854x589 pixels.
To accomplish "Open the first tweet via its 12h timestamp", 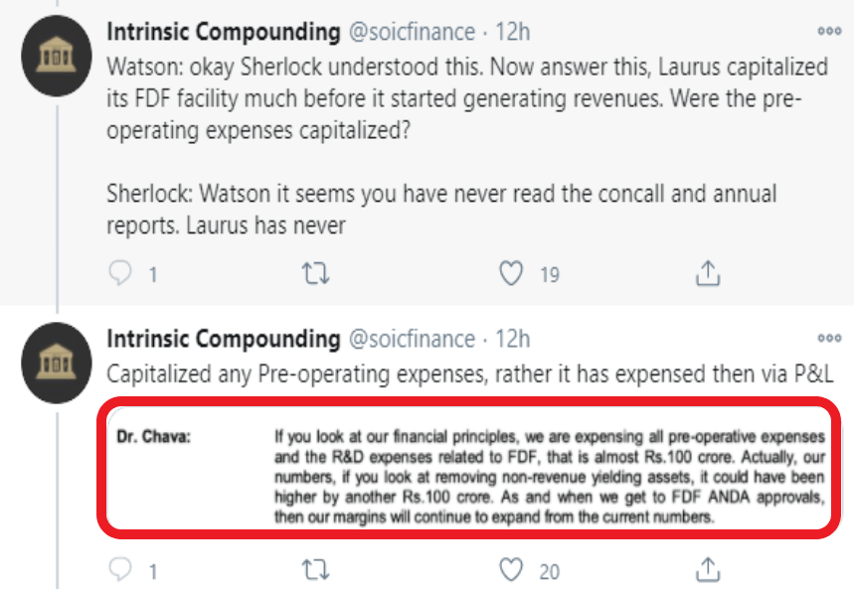I will point(512,32).
